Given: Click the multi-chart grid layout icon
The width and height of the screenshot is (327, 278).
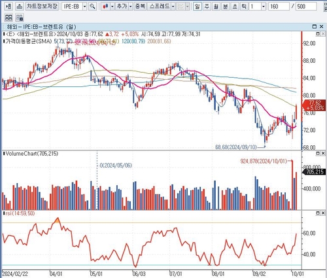Looking at the screenshot, I should tap(9, 18).
